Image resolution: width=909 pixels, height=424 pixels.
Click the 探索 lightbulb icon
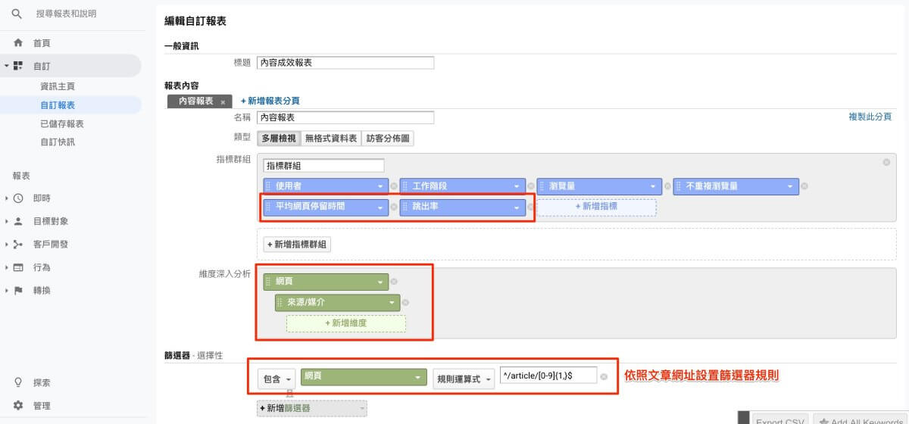click(18, 382)
